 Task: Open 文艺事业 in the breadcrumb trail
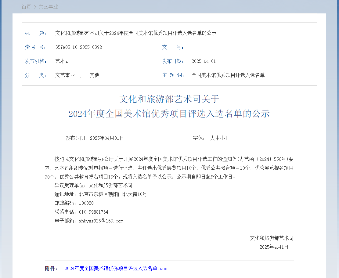[48, 7]
